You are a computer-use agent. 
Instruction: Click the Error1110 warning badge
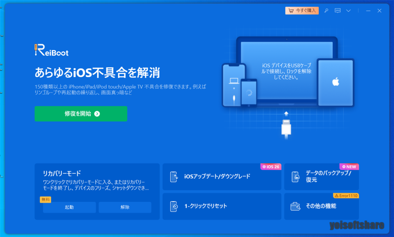click(346, 196)
